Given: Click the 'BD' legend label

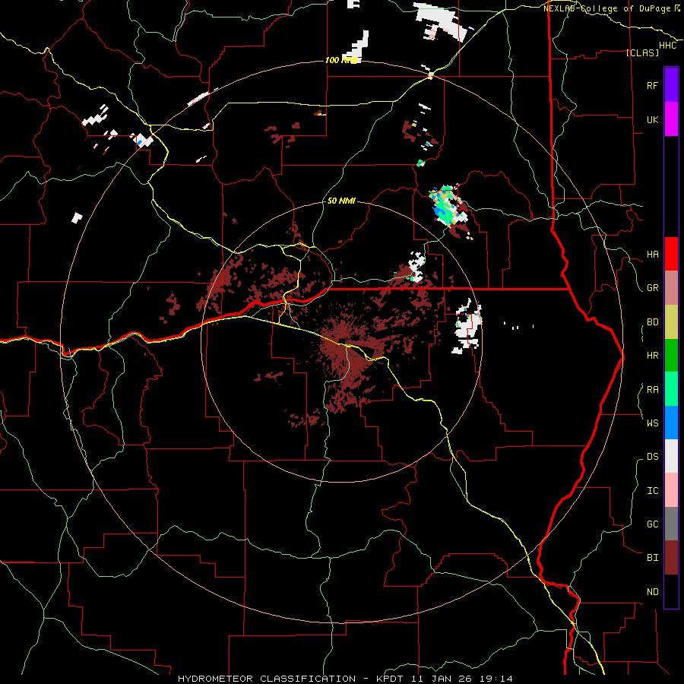Looking at the screenshot, I should [652, 322].
